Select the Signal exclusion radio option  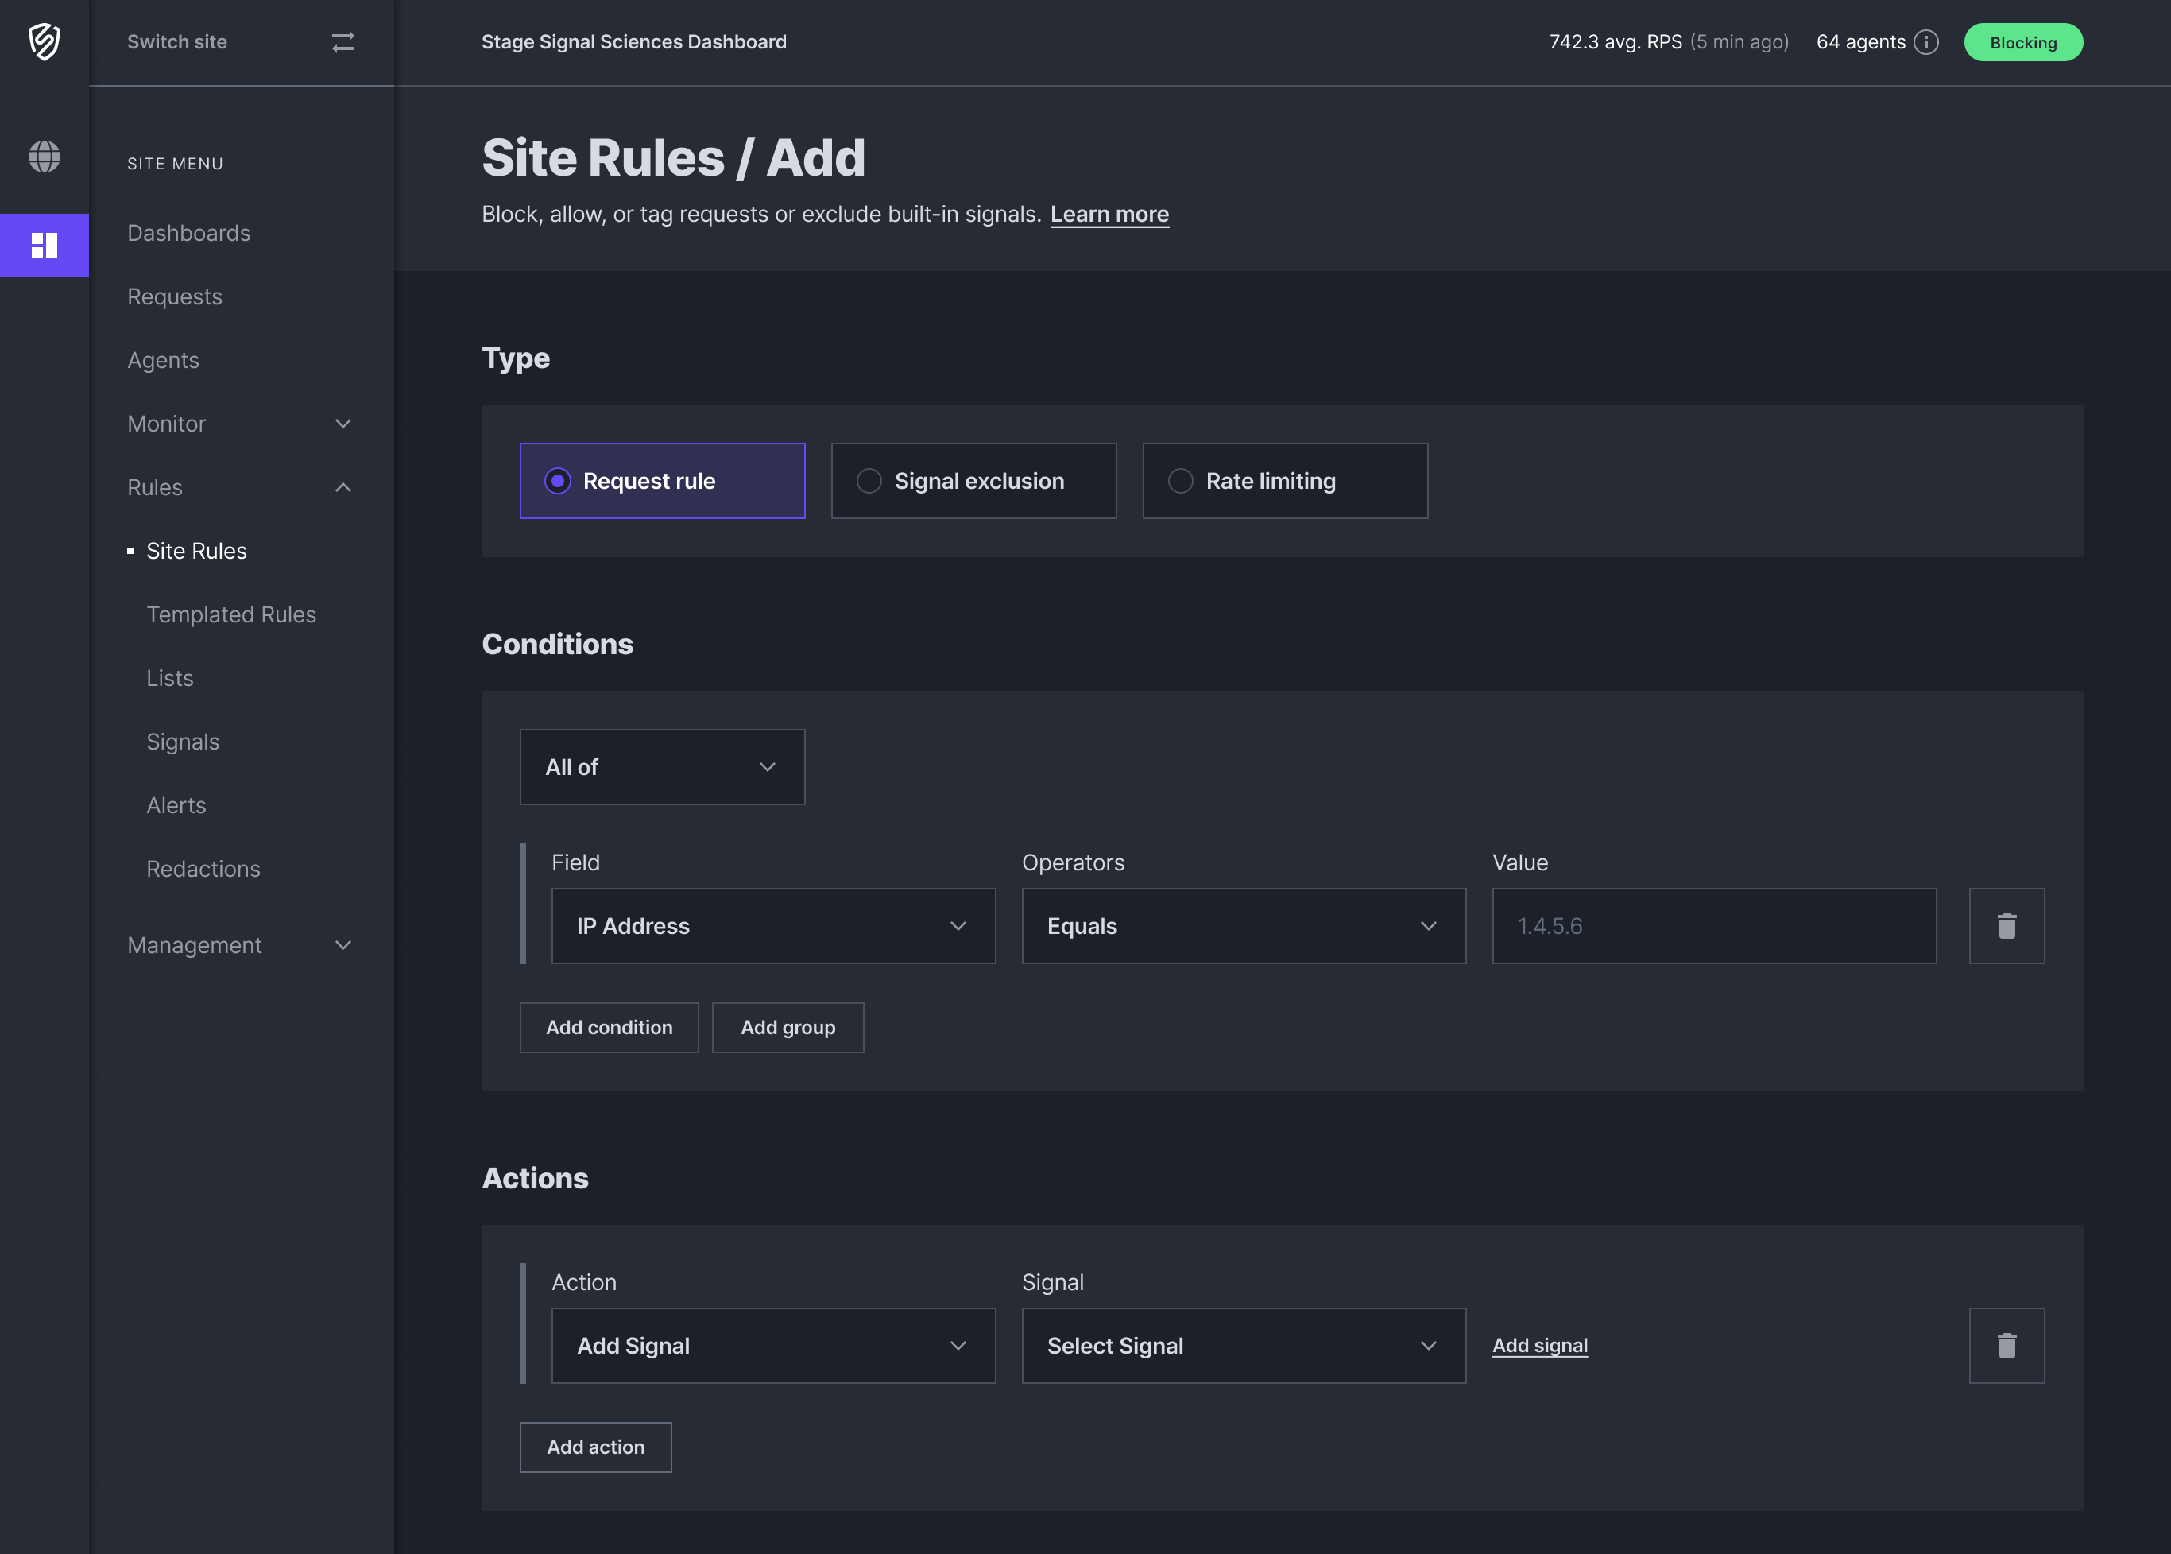pos(973,480)
